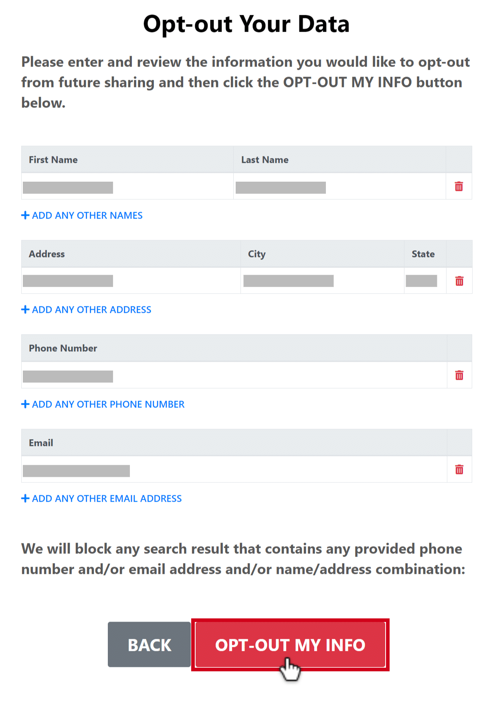
Task: Click the Phone Number column header
Action: click(63, 348)
